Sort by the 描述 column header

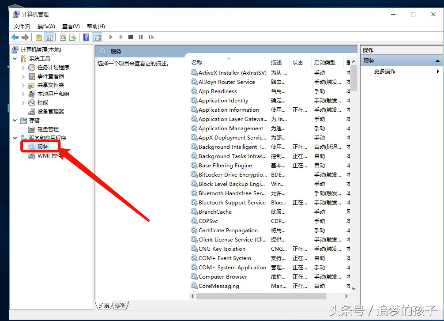coord(278,63)
